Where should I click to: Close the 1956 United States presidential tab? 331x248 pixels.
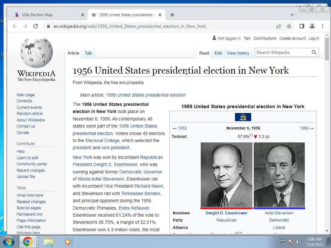coord(160,15)
